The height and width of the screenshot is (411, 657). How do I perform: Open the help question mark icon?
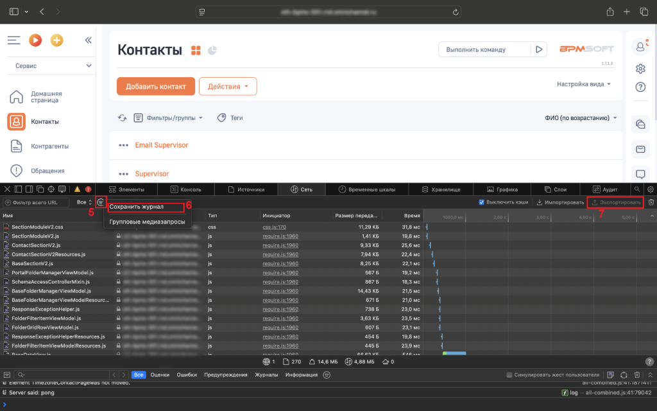[640, 87]
